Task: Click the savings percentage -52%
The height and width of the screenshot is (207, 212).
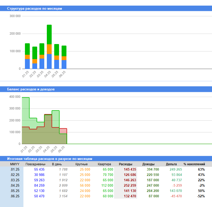Action: pyautogui.click(x=201, y=196)
